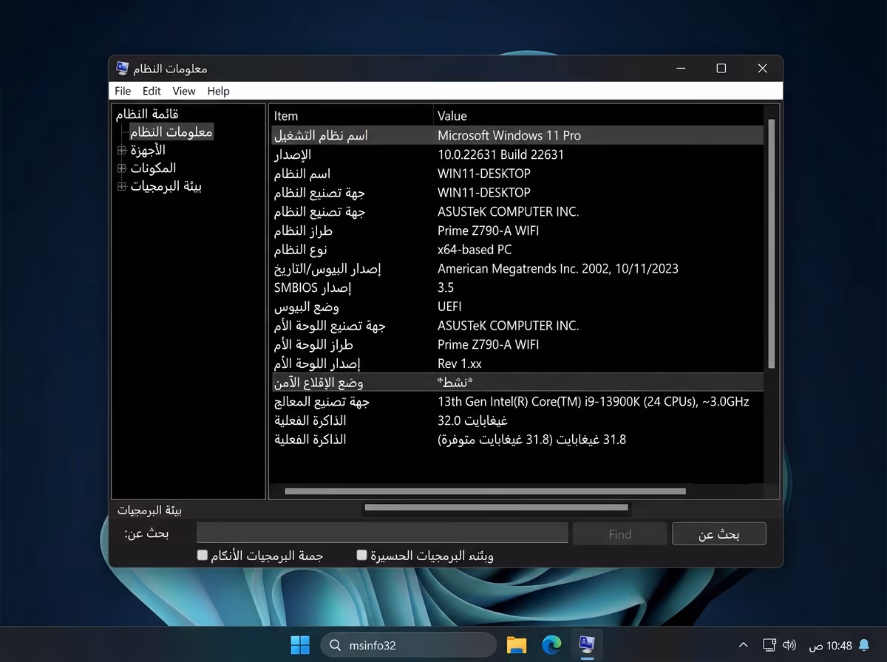Click the 'Rev 1.xx' value
Screen dimensions: 887x662
[460, 364]
